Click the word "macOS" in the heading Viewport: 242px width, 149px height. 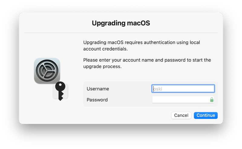pos(139,23)
